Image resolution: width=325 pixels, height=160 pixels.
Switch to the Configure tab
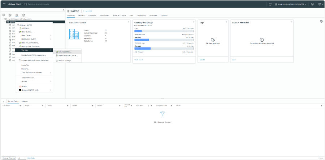pyautogui.click(x=92, y=15)
